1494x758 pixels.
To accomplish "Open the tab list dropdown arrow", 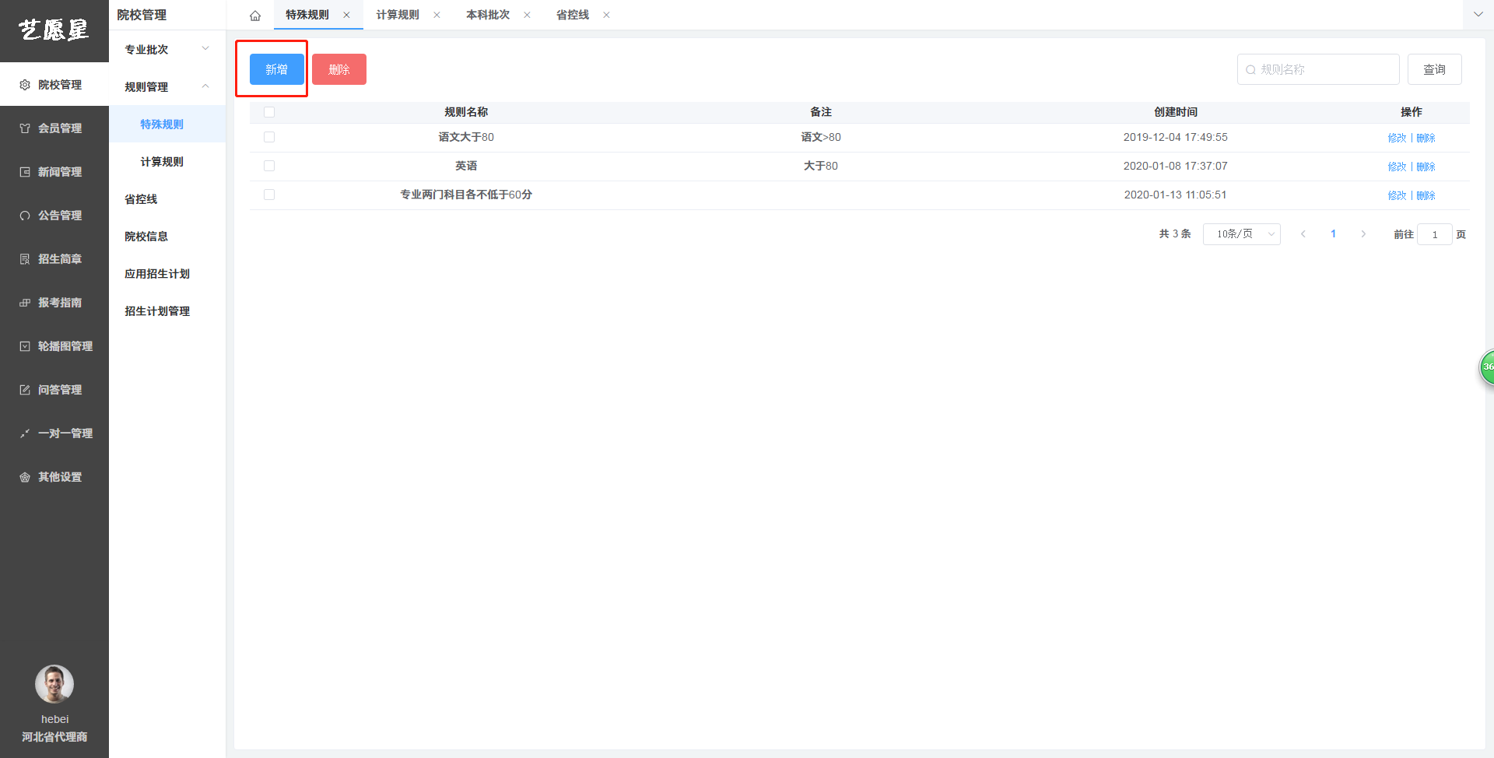I will point(1478,15).
